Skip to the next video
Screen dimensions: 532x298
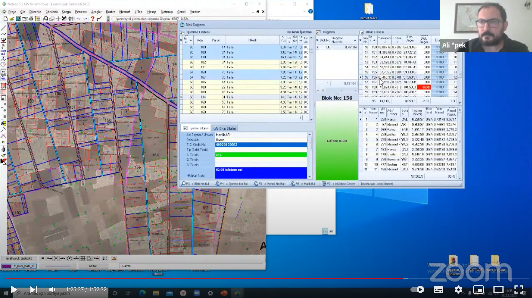click(x=33, y=289)
